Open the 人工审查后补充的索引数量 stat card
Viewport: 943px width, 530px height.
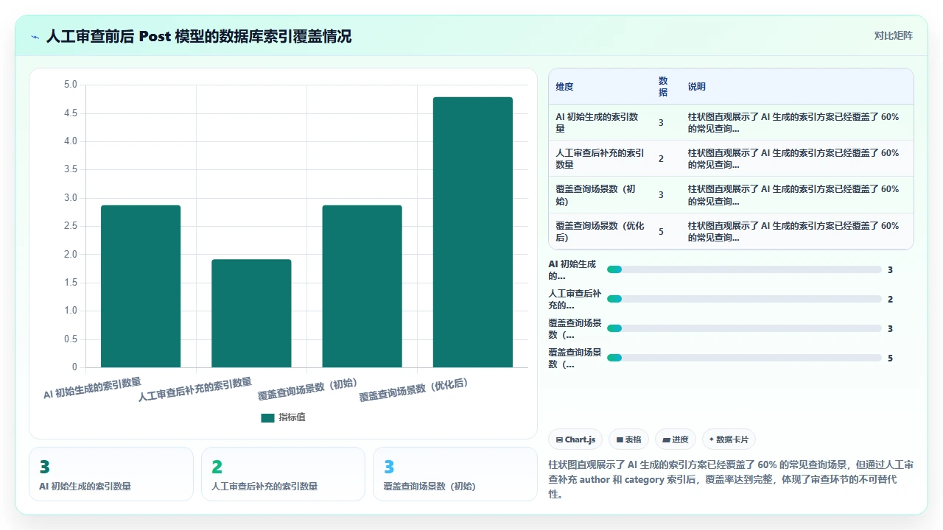[283, 474]
